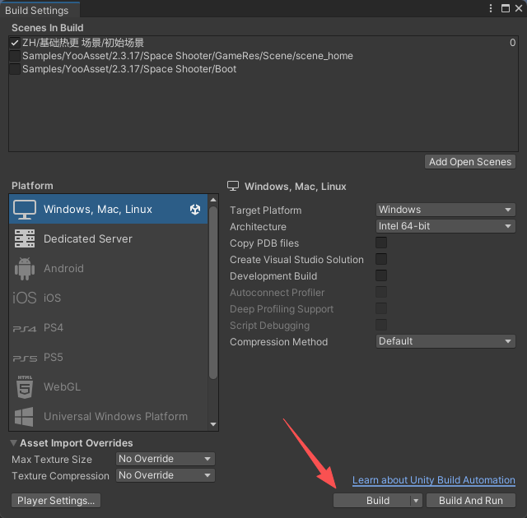
Task: Enable the Development Build checkbox
Action: (x=381, y=275)
